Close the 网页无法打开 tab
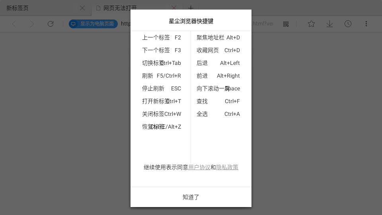 (x=174, y=8)
